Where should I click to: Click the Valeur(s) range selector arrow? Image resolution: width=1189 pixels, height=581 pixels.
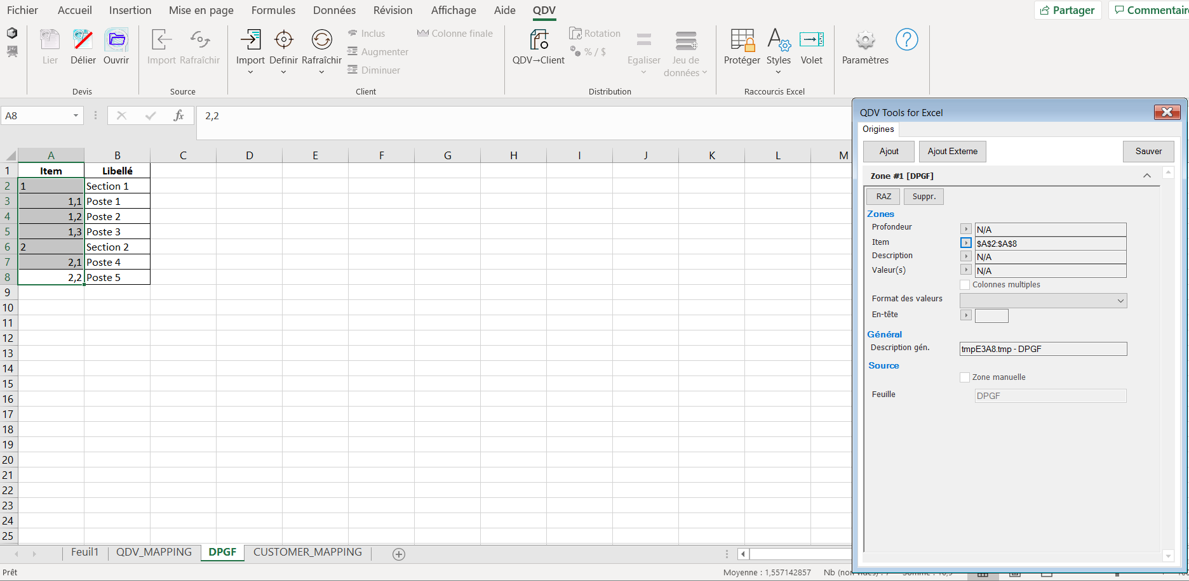tap(966, 270)
